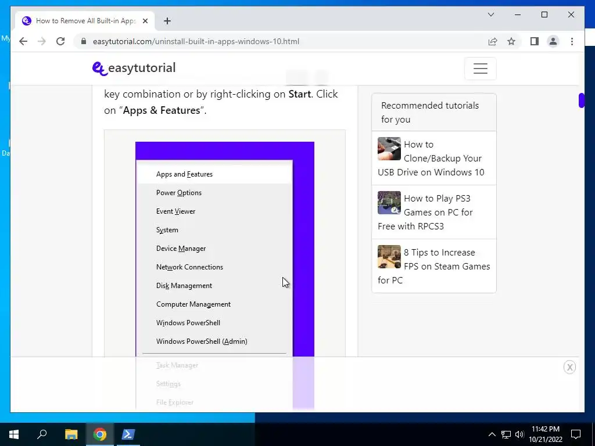Click the address bar URL
Image resolution: width=595 pixels, height=446 pixels.
196,41
